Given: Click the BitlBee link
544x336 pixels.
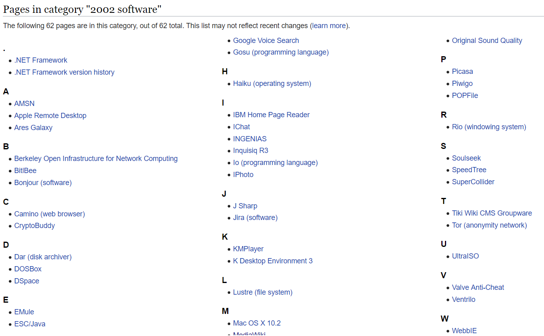Looking at the screenshot, I should coord(25,171).
